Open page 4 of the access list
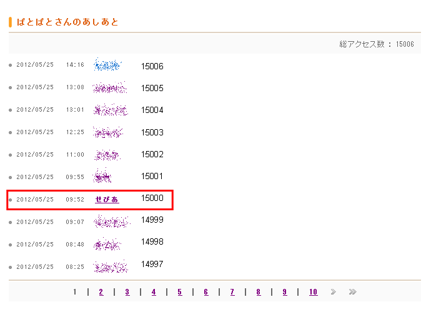The height and width of the screenshot is (312, 431). pos(153,291)
